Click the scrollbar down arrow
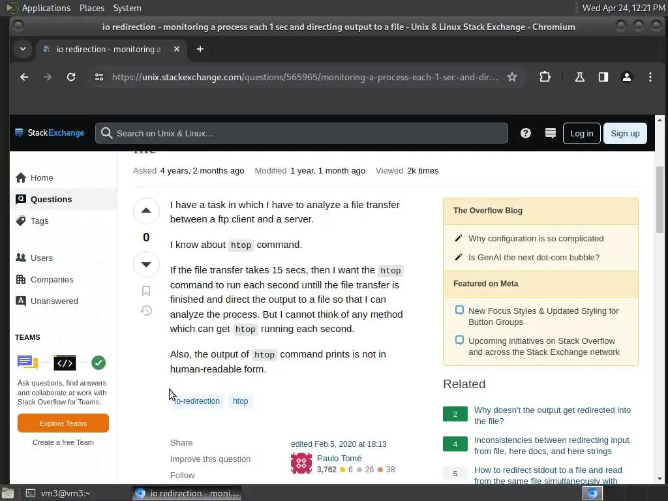668x501 pixels. click(x=660, y=478)
